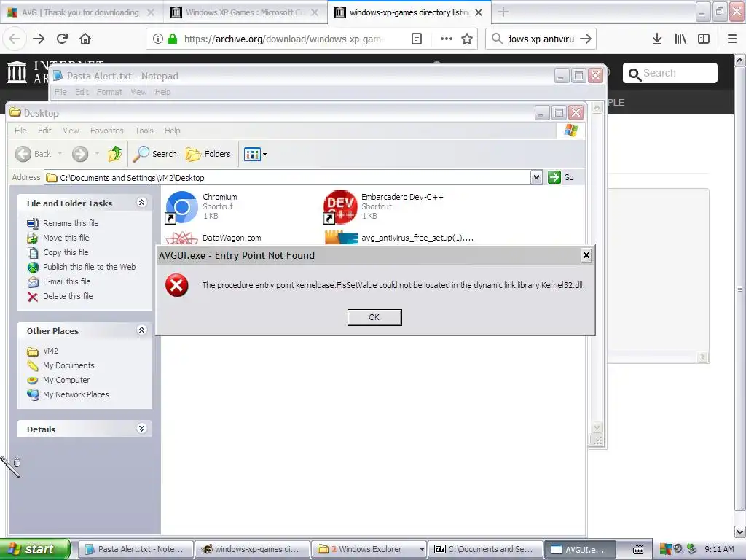Viewport: 746px width, 560px height.
Task: Switch to 7-Zip C:\Documents taskbar button
Action: tap(485, 549)
